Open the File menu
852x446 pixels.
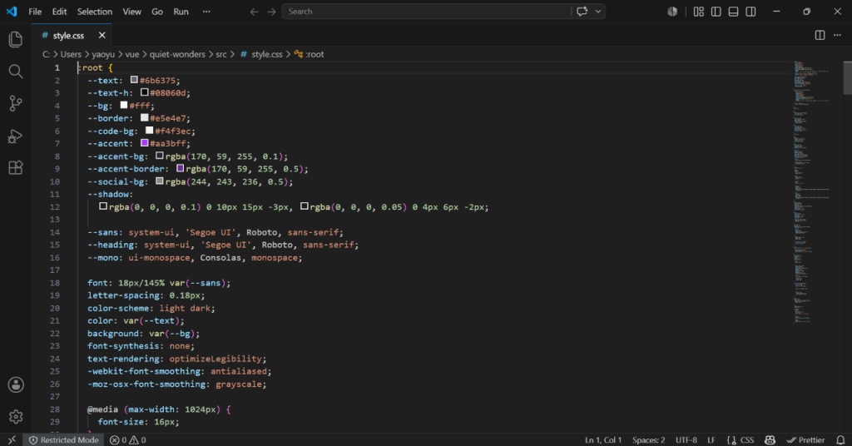[35, 12]
